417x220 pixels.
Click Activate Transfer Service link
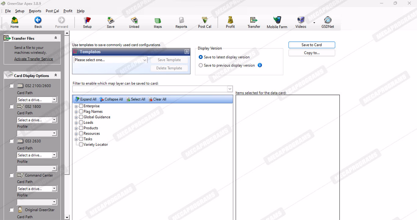[x=34, y=59]
